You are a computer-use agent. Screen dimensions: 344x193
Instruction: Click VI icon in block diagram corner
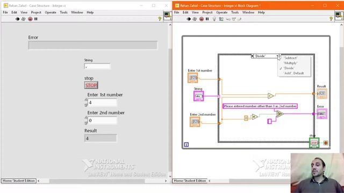pos(339,16)
